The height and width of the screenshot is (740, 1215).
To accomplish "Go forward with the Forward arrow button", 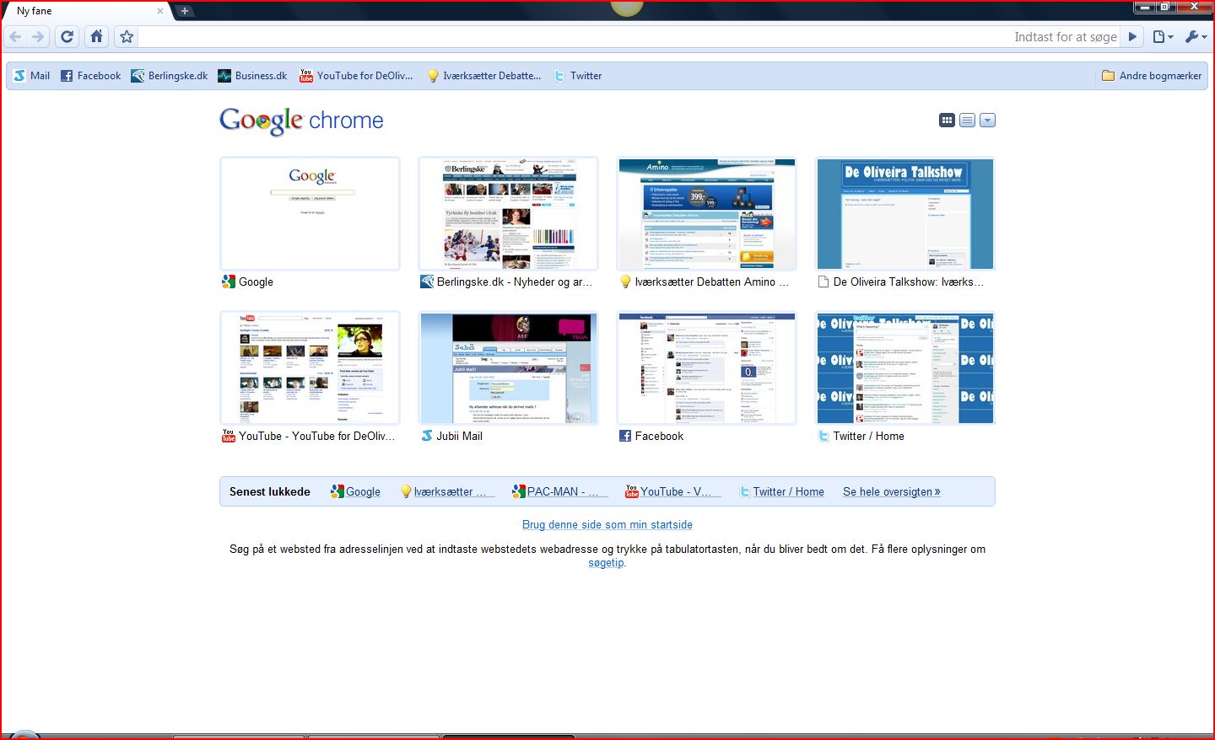I will (37, 37).
